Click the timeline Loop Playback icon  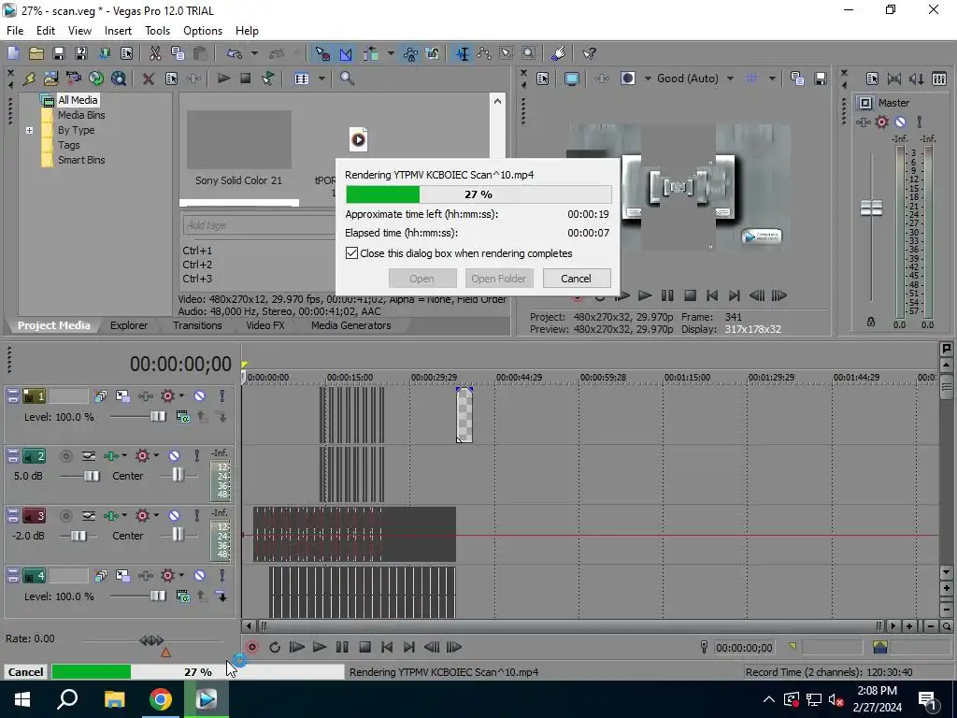tap(275, 647)
